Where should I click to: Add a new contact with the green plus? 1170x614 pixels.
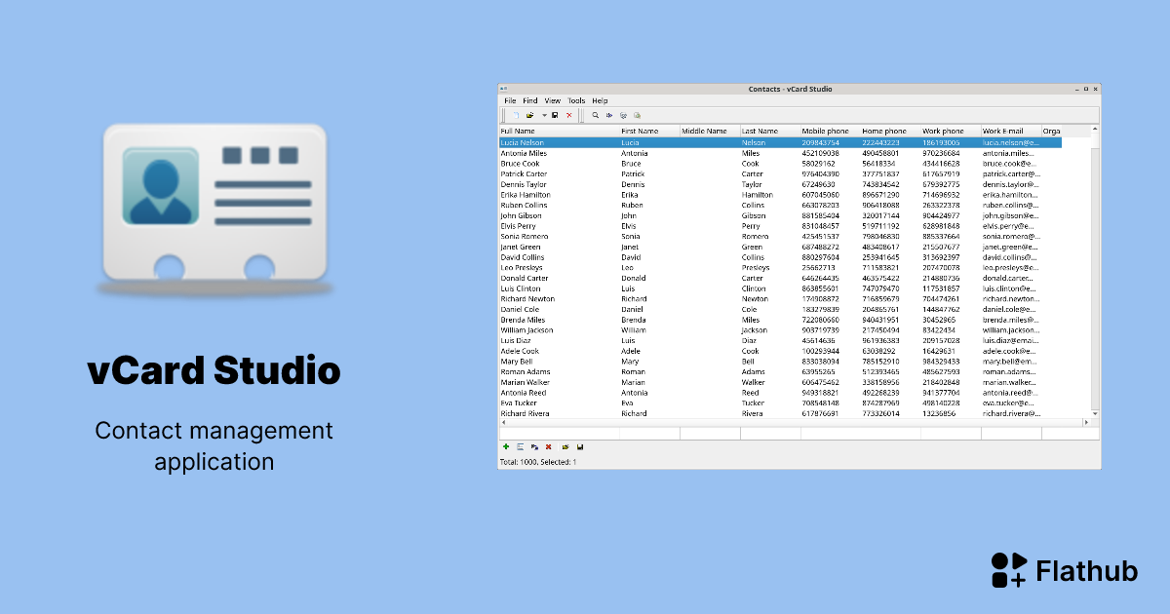click(x=506, y=446)
